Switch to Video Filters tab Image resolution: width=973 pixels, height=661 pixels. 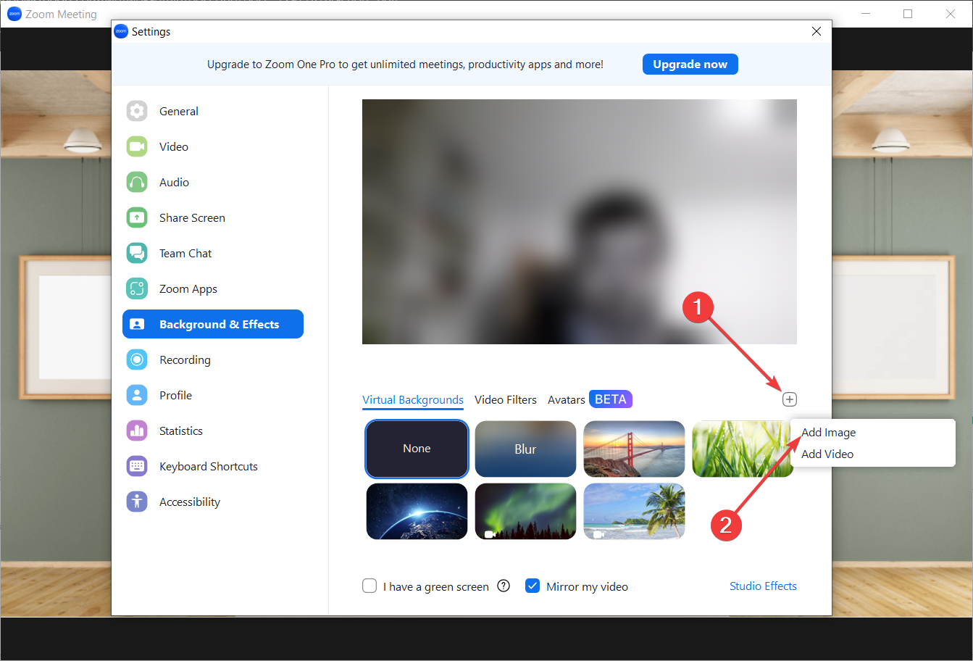506,399
